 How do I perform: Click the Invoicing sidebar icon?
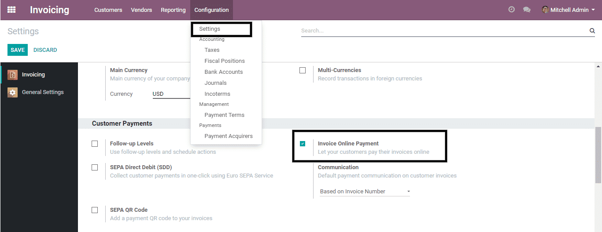click(x=13, y=75)
